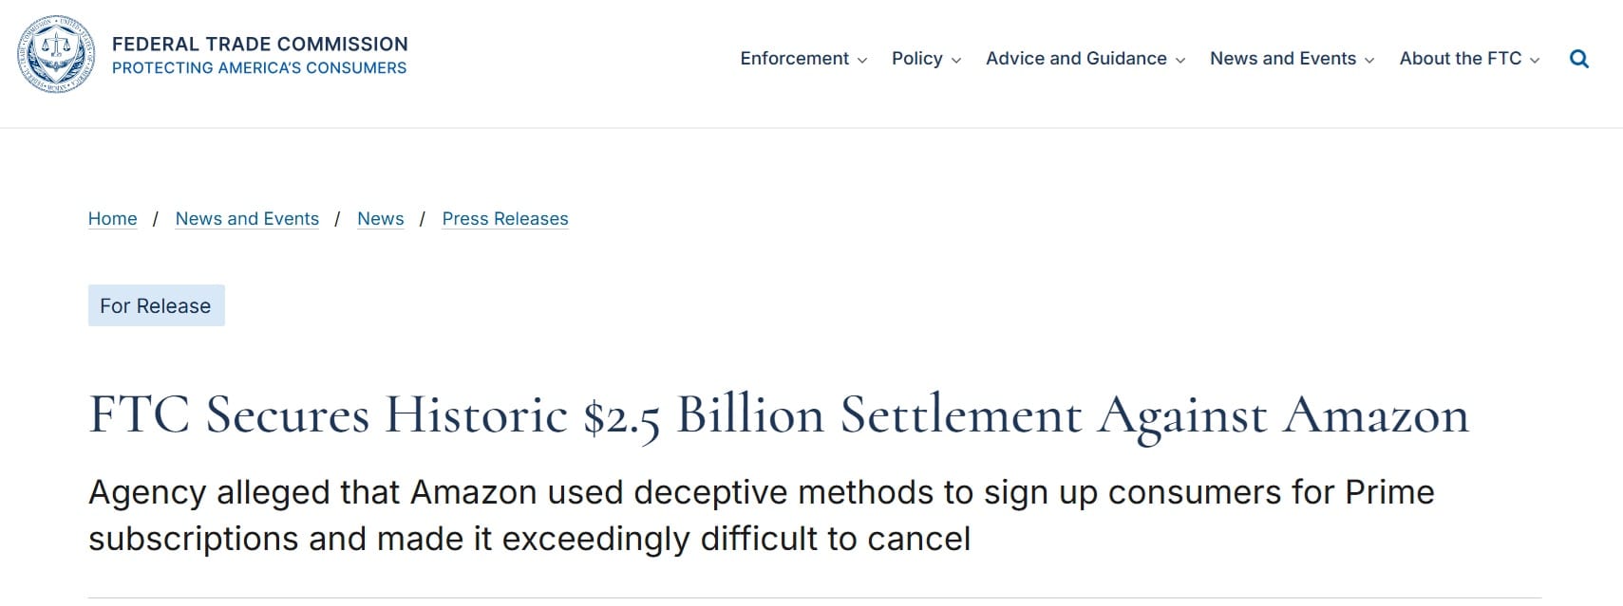This screenshot has height=606, width=1623.
Task: Open the News and Events menu
Action: tap(1284, 58)
